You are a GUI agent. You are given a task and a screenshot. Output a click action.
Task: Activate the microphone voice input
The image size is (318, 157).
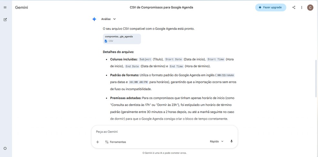click(231, 141)
